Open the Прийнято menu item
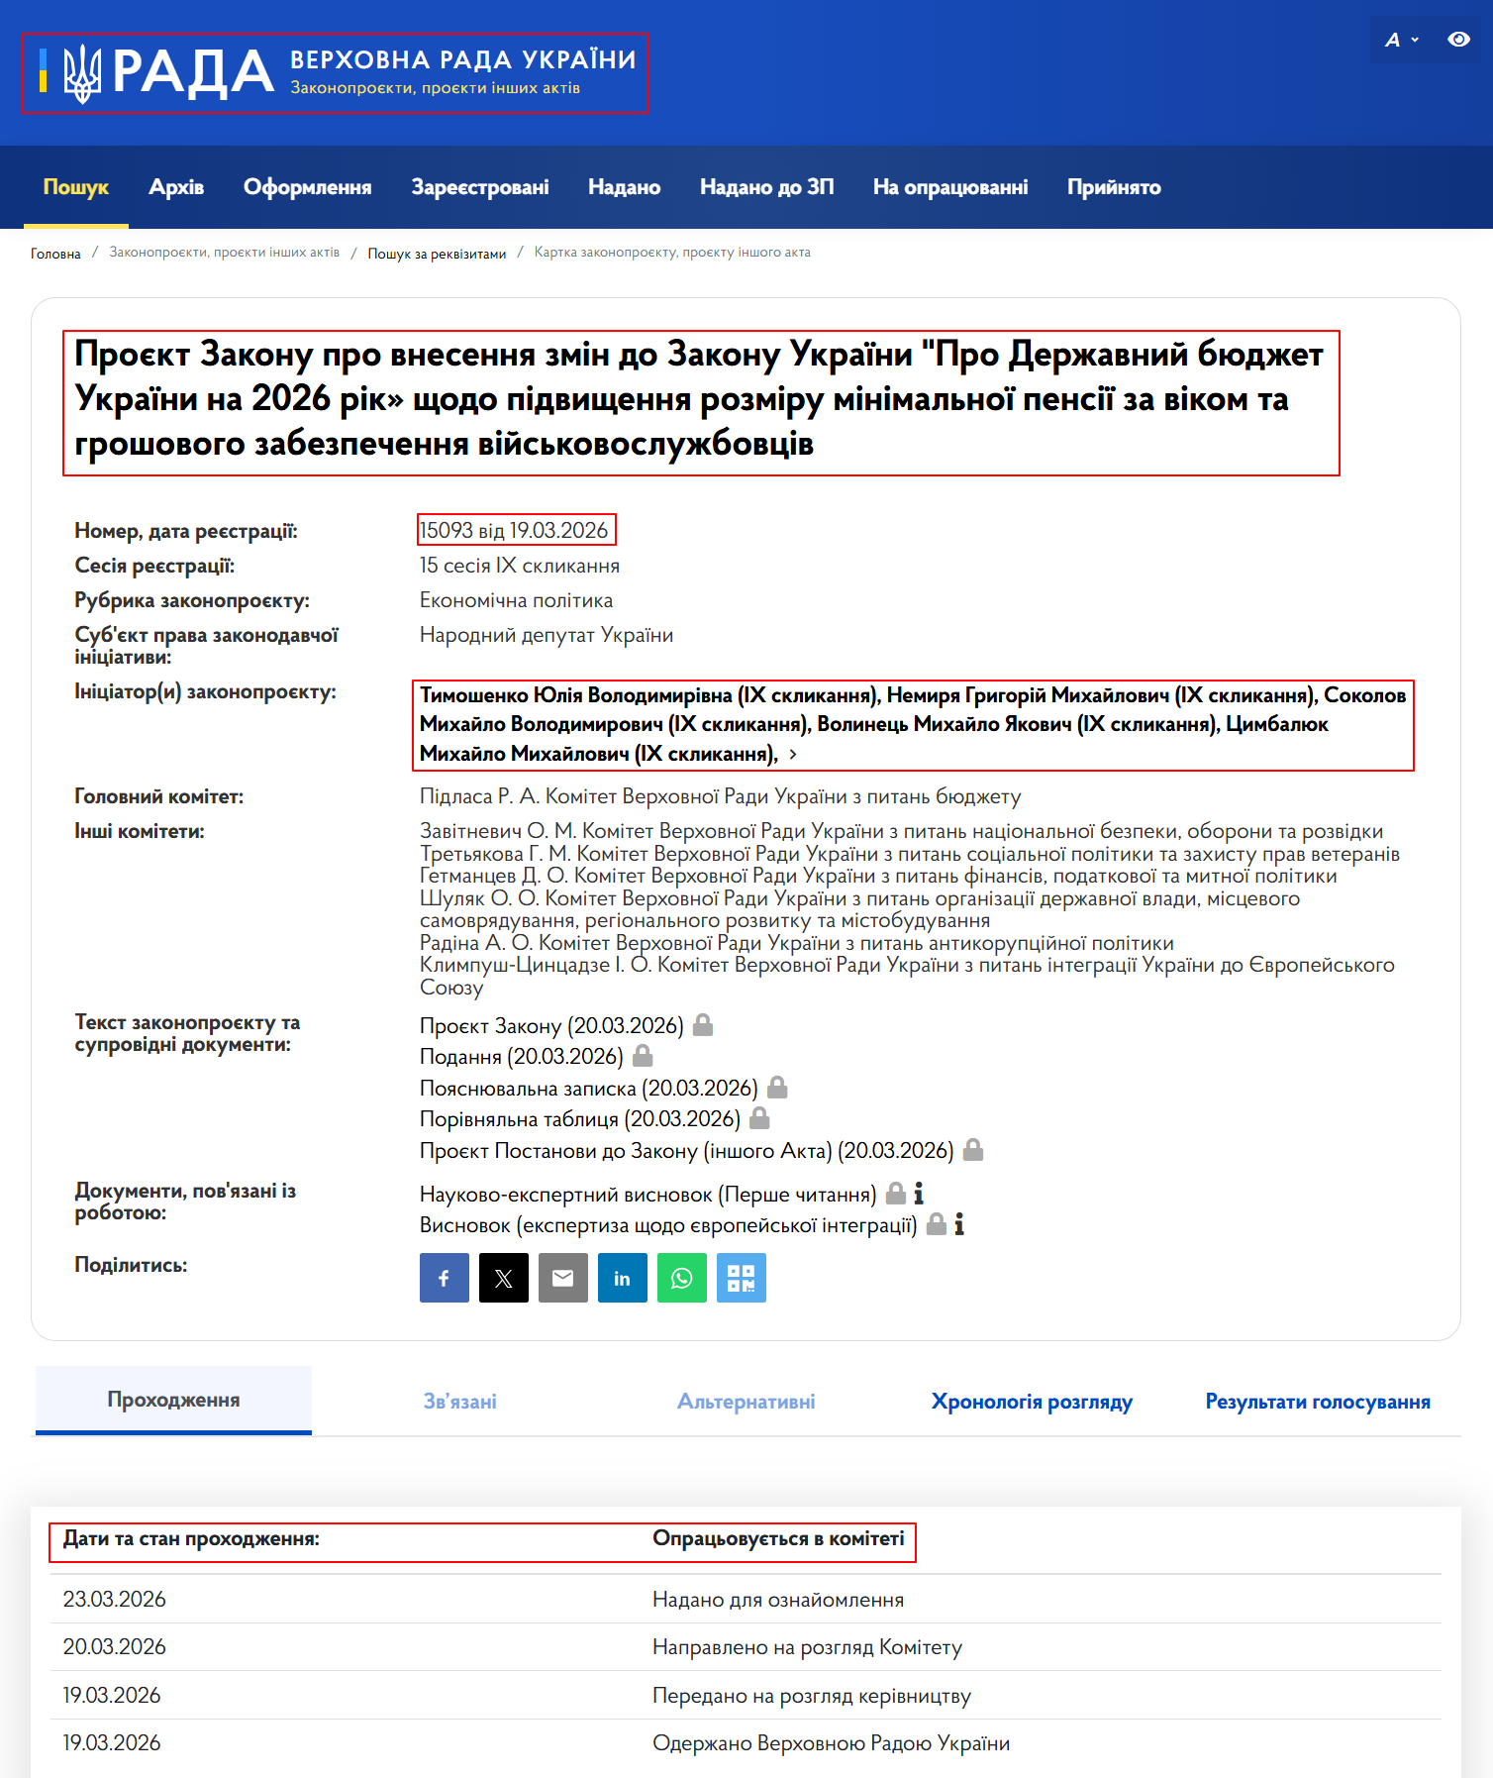Viewport: 1493px width, 1778px height. pos(1114,187)
